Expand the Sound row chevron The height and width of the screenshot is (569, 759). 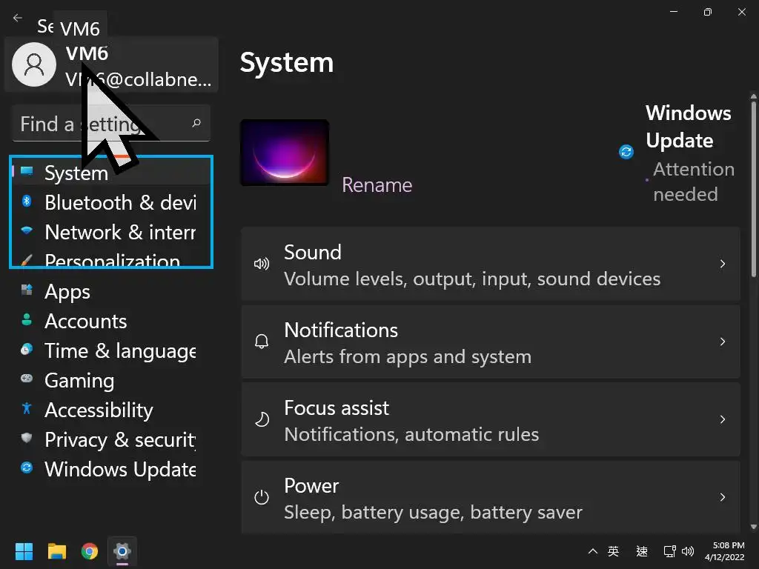[722, 264]
